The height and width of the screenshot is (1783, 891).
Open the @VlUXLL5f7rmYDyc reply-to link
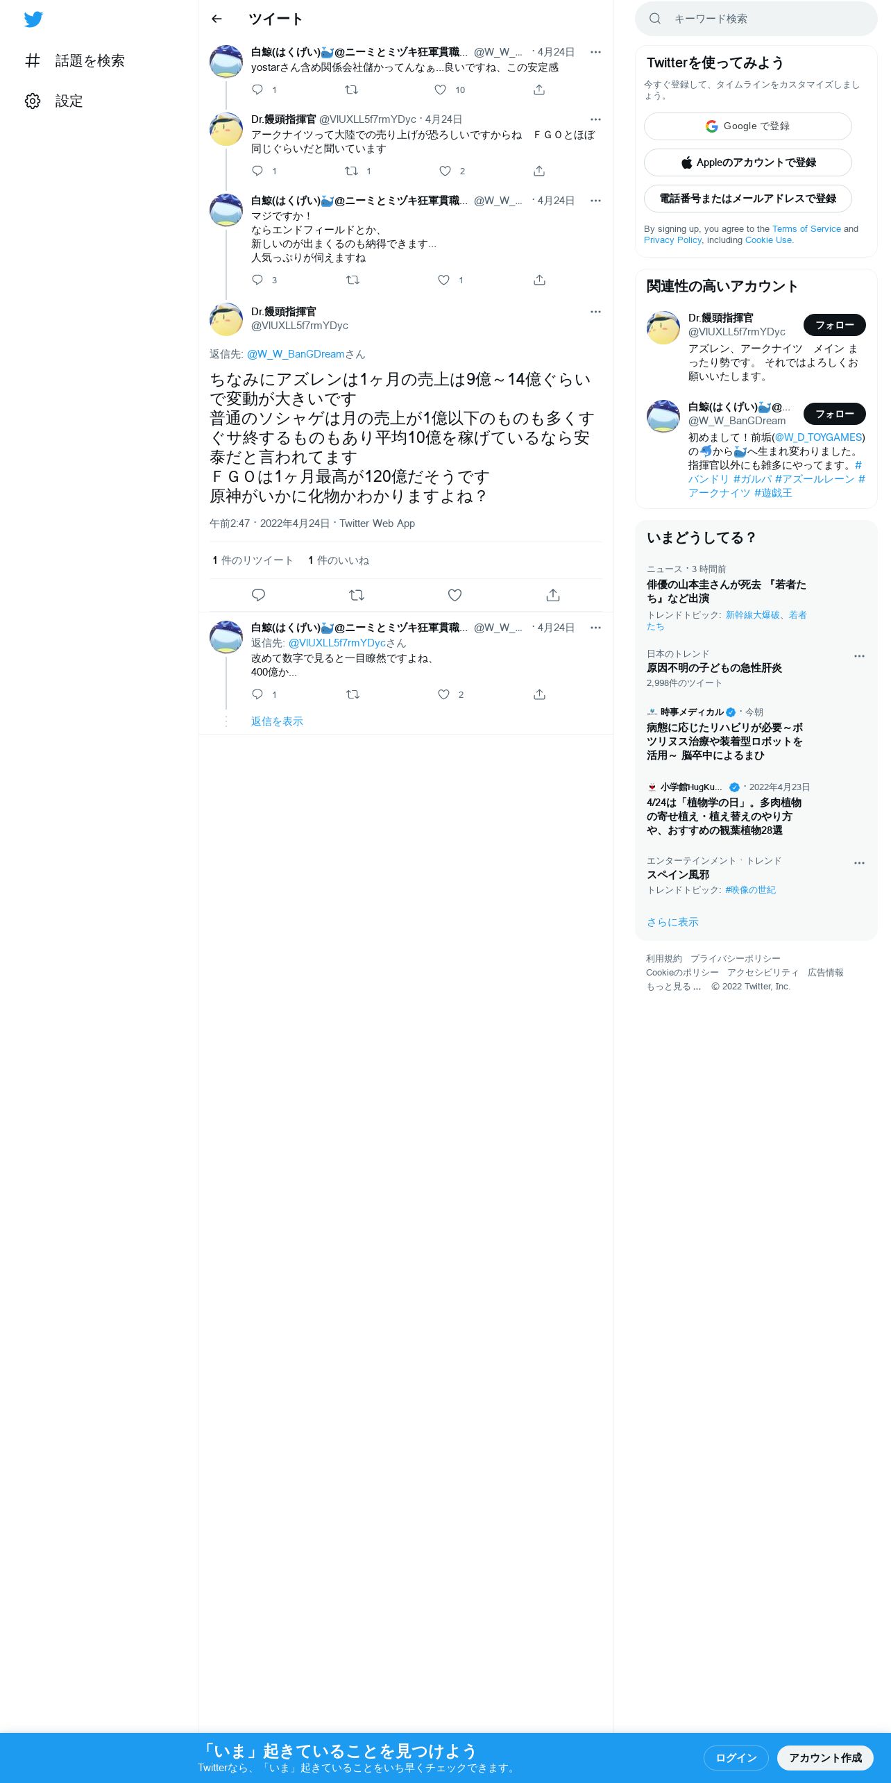click(x=337, y=643)
